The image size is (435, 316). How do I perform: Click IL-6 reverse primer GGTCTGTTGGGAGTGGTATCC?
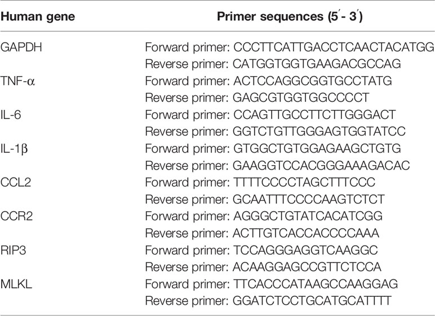(319, 131)
